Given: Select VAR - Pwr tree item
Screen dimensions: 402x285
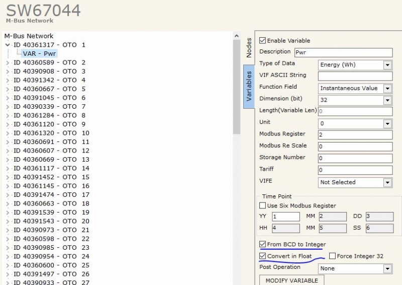Looking at the screenshot, I should [39, 54].
